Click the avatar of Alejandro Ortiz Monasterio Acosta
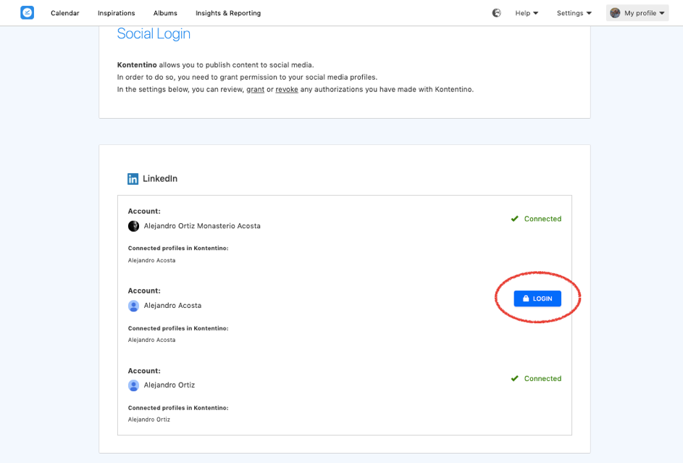Viewport: 683px width, 463px height. click(x=134, y=226)
